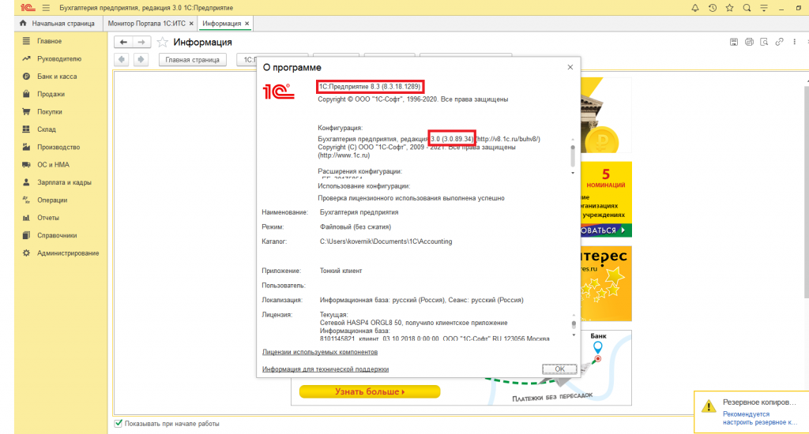Click the get link chain icon
Screen dimensions: 809x434
click(780, 42)
